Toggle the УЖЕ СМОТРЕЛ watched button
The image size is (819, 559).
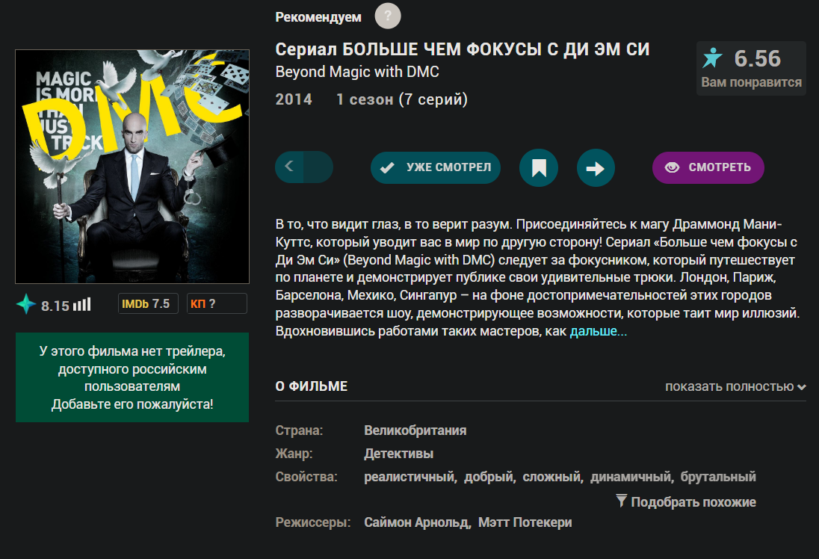pos(436,167)
